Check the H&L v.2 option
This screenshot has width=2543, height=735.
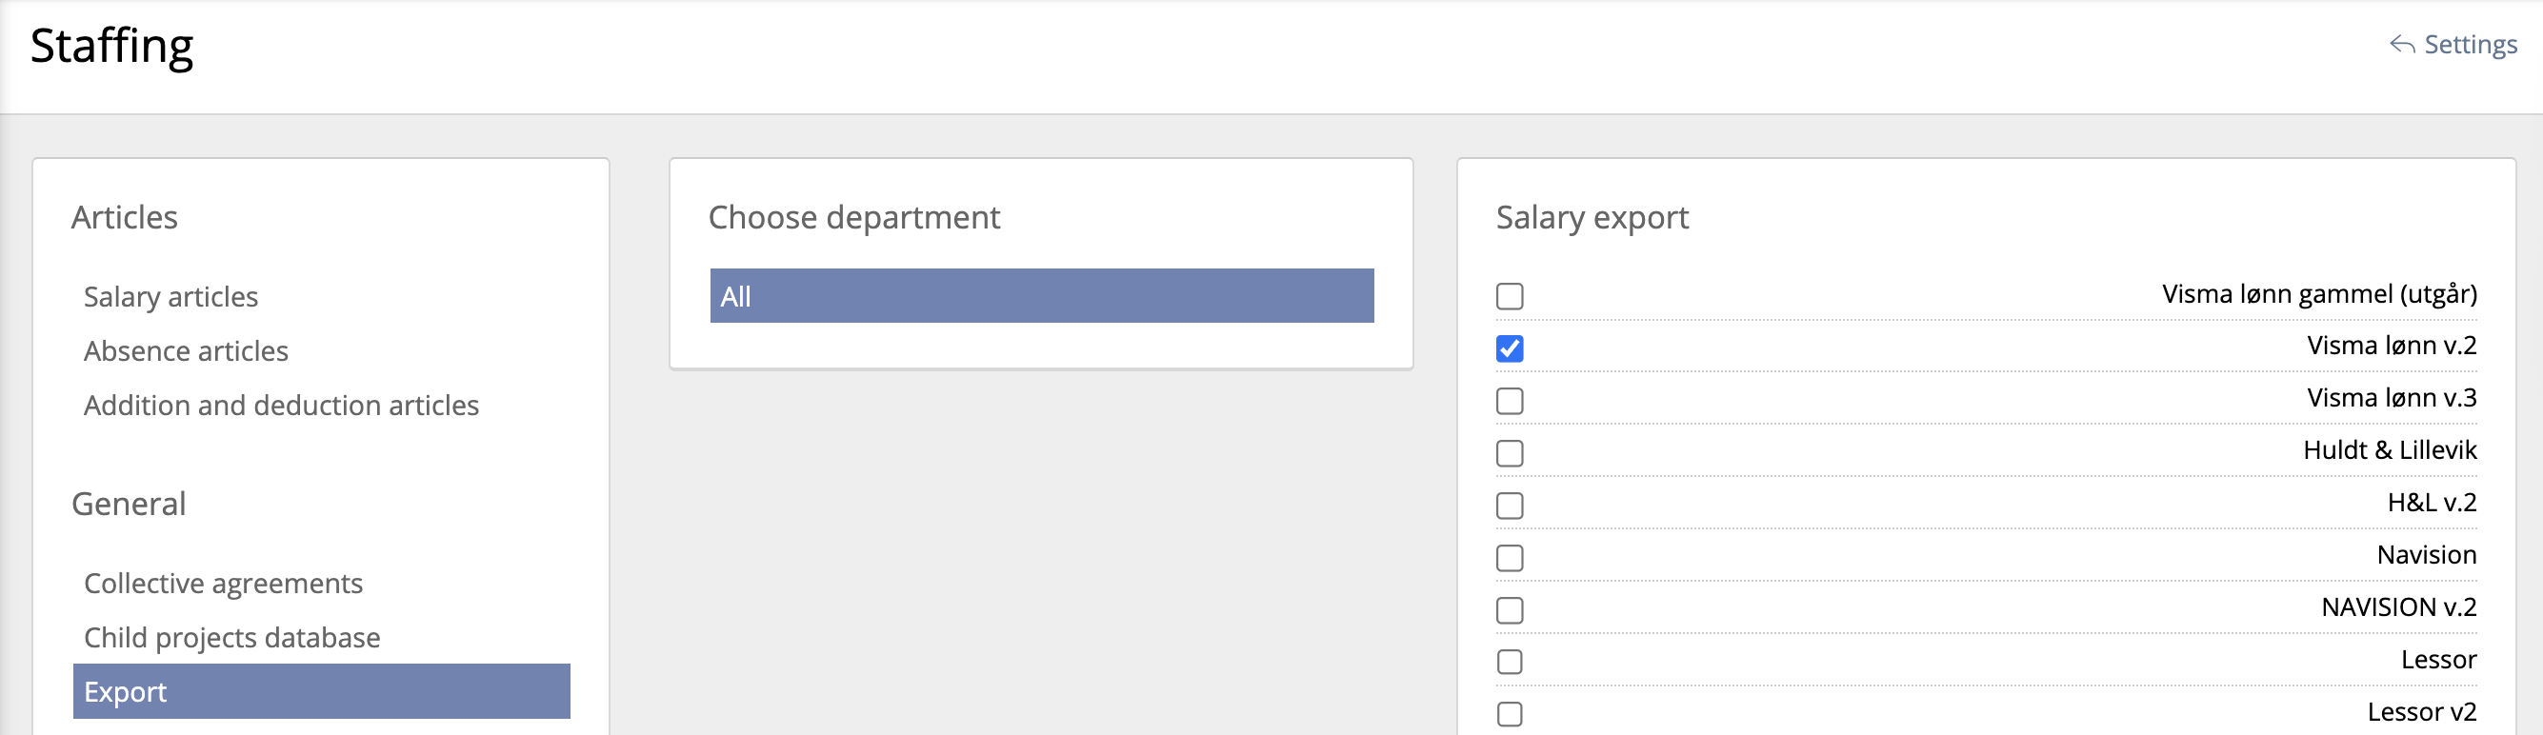point(1510,506)
